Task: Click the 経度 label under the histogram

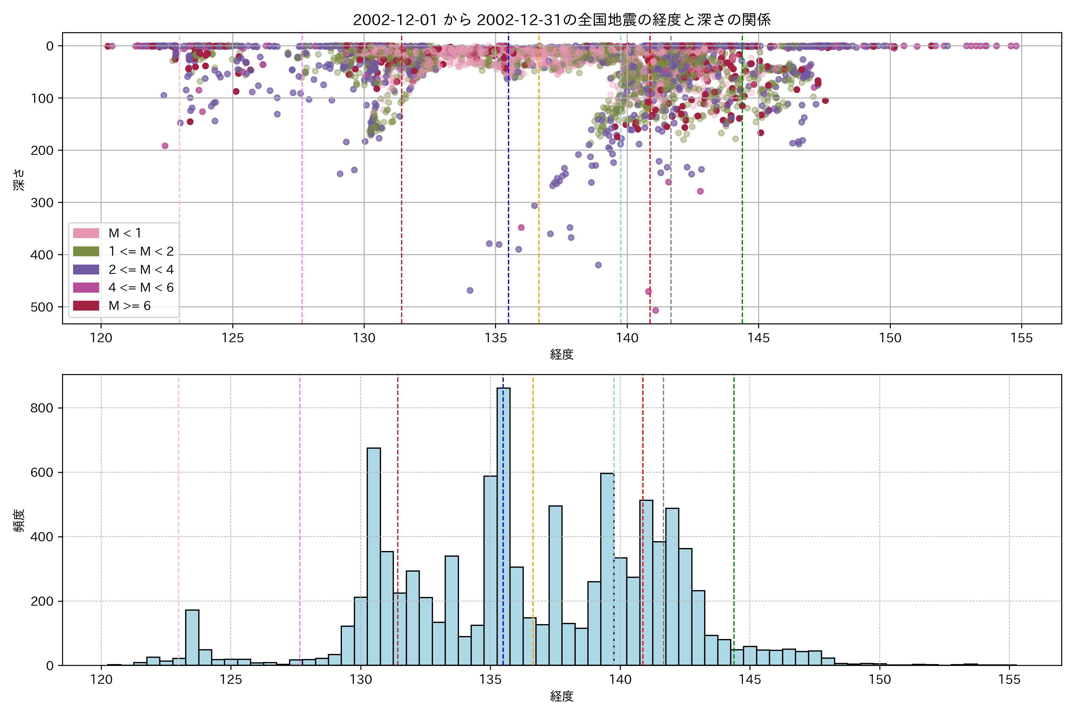Action: pyautogui.click(x=562, y=696)
